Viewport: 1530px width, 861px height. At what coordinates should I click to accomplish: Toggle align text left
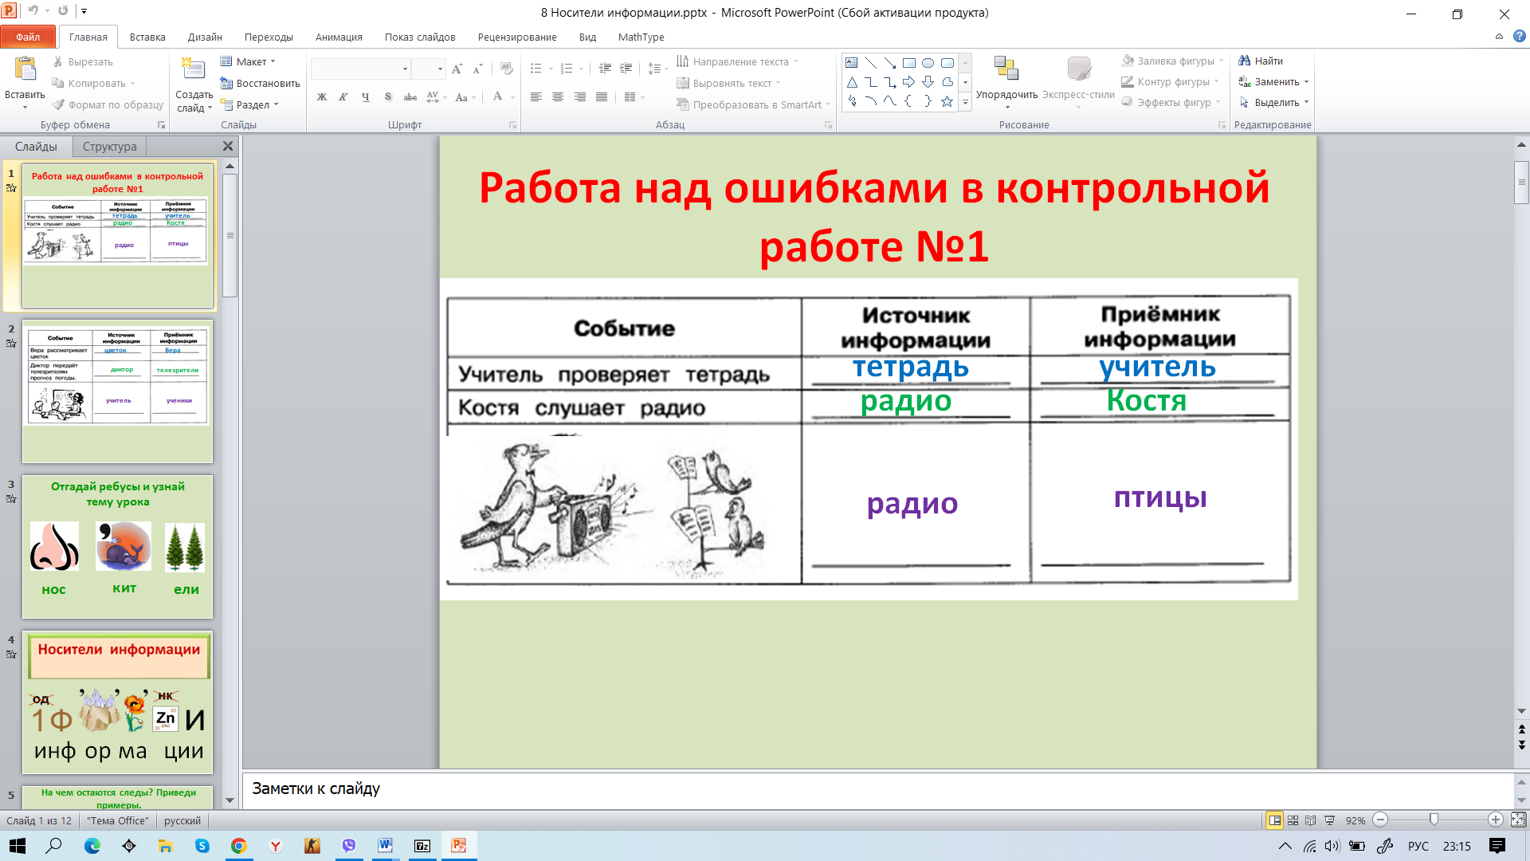coord(536,97)
